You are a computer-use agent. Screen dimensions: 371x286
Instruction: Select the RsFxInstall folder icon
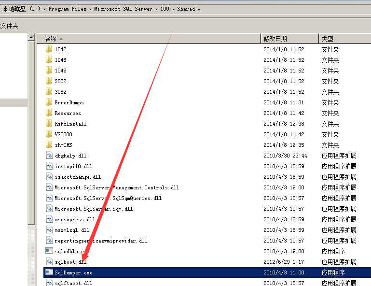49,124
